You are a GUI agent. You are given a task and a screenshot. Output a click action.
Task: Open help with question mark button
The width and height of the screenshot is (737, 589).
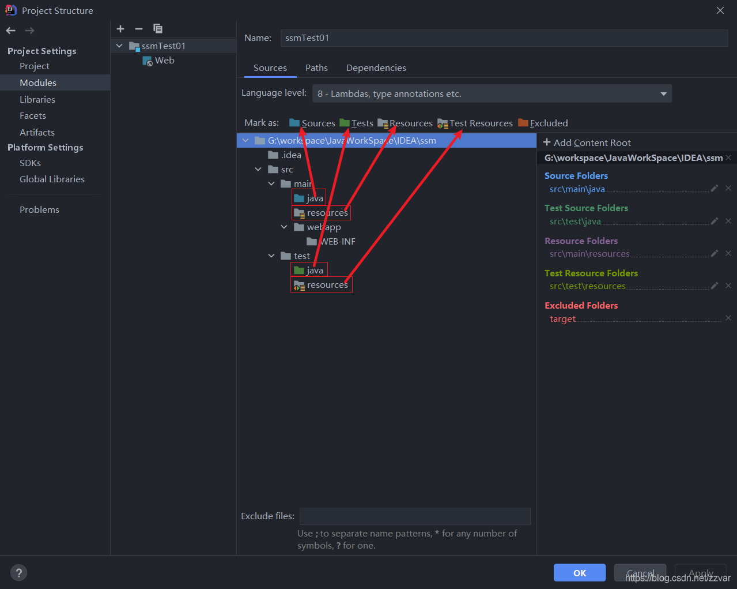(19, 573)
